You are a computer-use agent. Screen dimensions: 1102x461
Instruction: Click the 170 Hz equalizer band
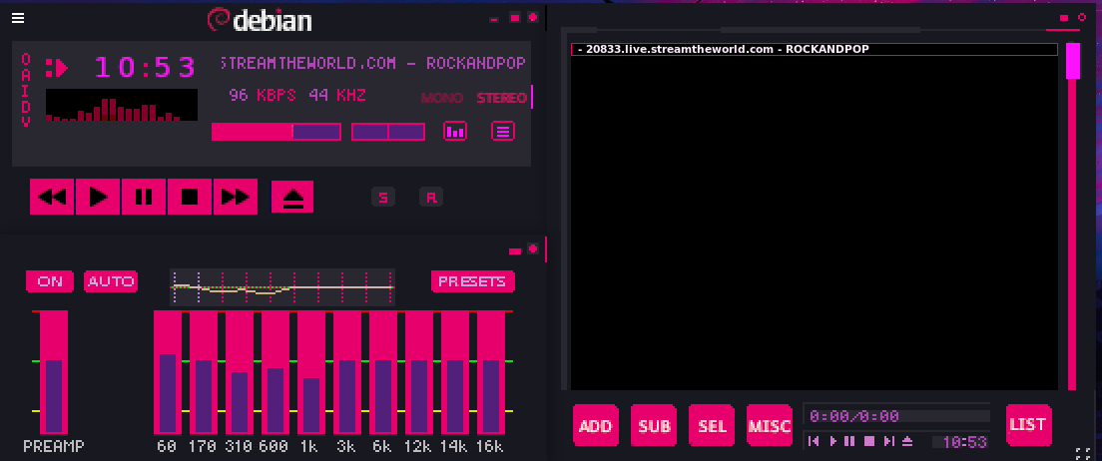click(x=204, y=372)
